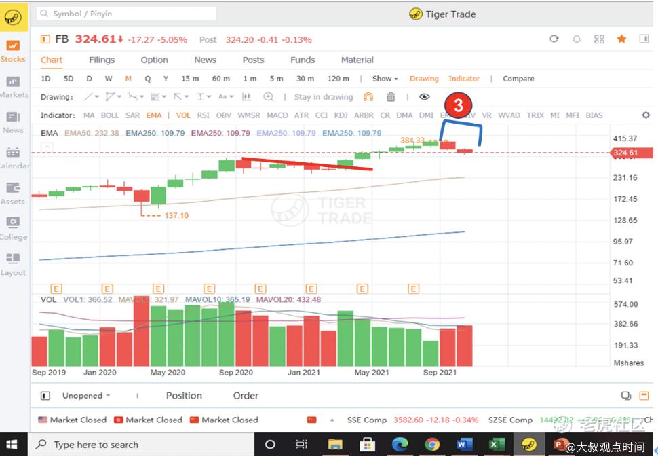Open the Order tab in the bottom panel
This screenshot has width=658, height=463.
tap(246, 395)
